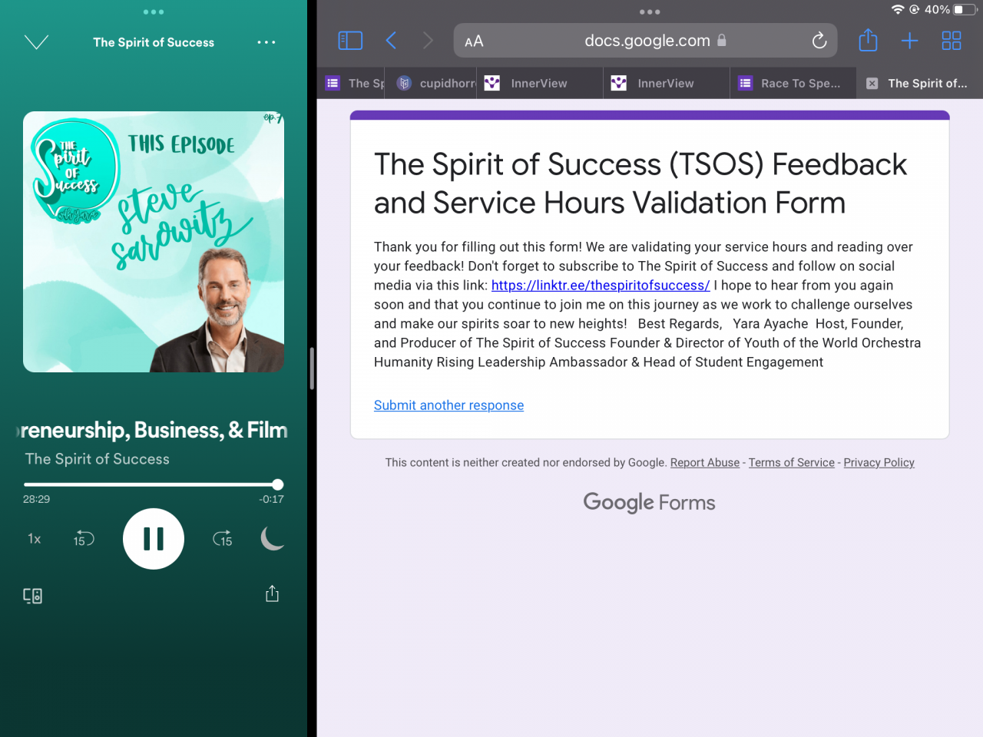Click the docs.google.com address field
This screenshot has height=737, width=983.
click(647, 41)
